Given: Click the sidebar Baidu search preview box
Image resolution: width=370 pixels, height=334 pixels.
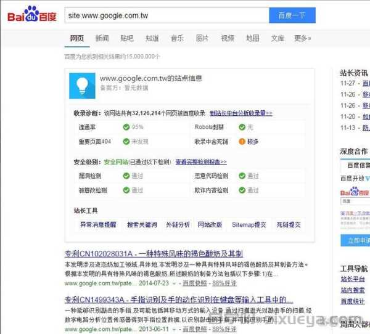Looking at the screenshot, I should (355, 202).
